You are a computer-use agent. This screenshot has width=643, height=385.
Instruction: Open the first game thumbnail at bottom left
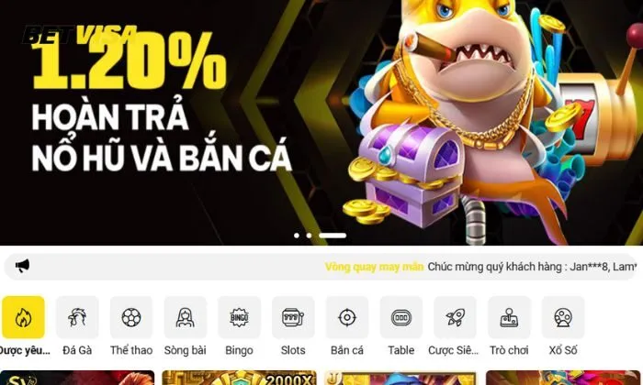pyautogui.click(x=77, y=378)
